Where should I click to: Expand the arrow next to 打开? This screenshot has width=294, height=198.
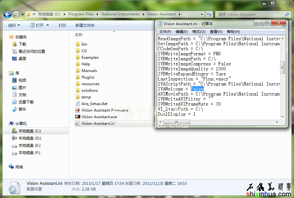pos(48,25)
